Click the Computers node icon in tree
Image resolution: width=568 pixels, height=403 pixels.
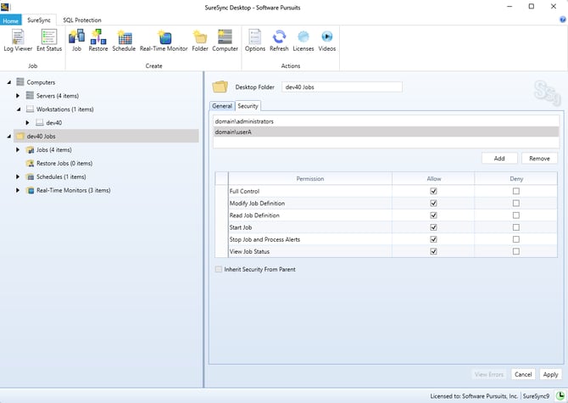pyautogui.click(x=20, y=82)
